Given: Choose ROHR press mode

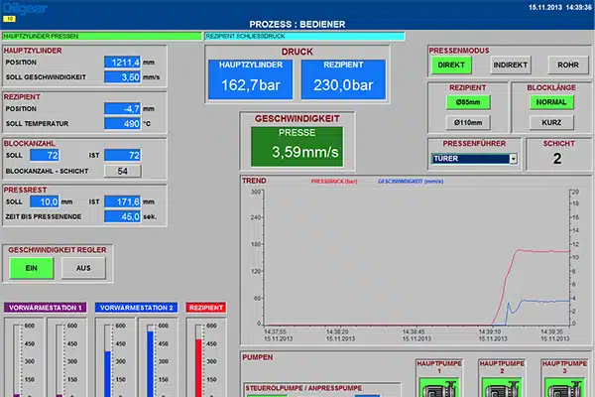Looking at the screenshot, I should click(x=567, y=65).
